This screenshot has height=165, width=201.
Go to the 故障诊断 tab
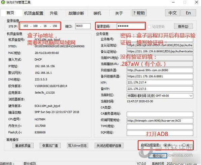tap(76, 13)
